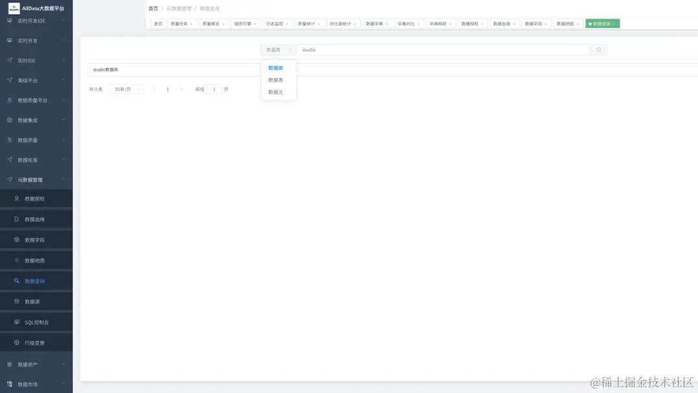This screenshot has width=698, height=393.
Task: Click the studio search input field
Action: [443, 50]
